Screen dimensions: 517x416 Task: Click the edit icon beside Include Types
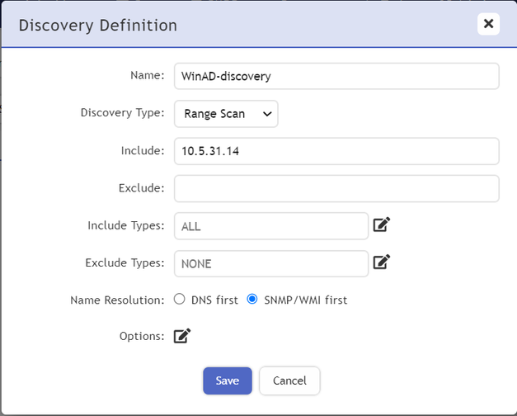coord(381,225)
